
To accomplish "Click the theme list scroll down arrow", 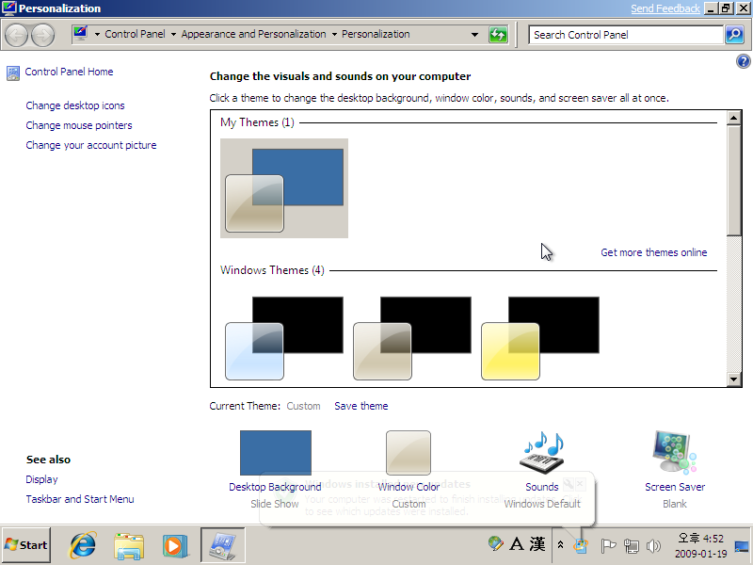I will click(x=734, y=379).
